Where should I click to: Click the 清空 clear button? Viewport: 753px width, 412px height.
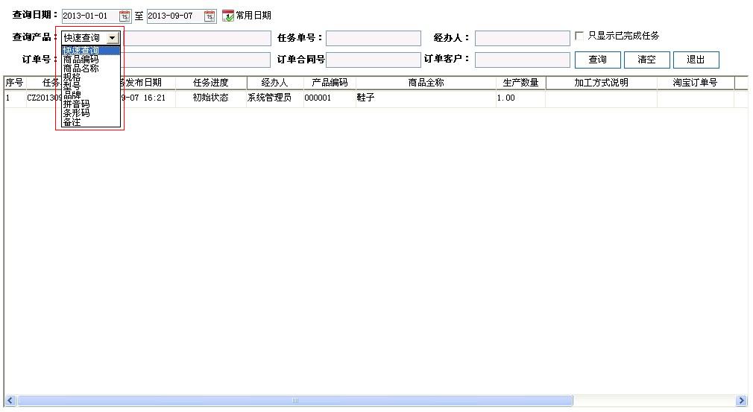(646, 60)
